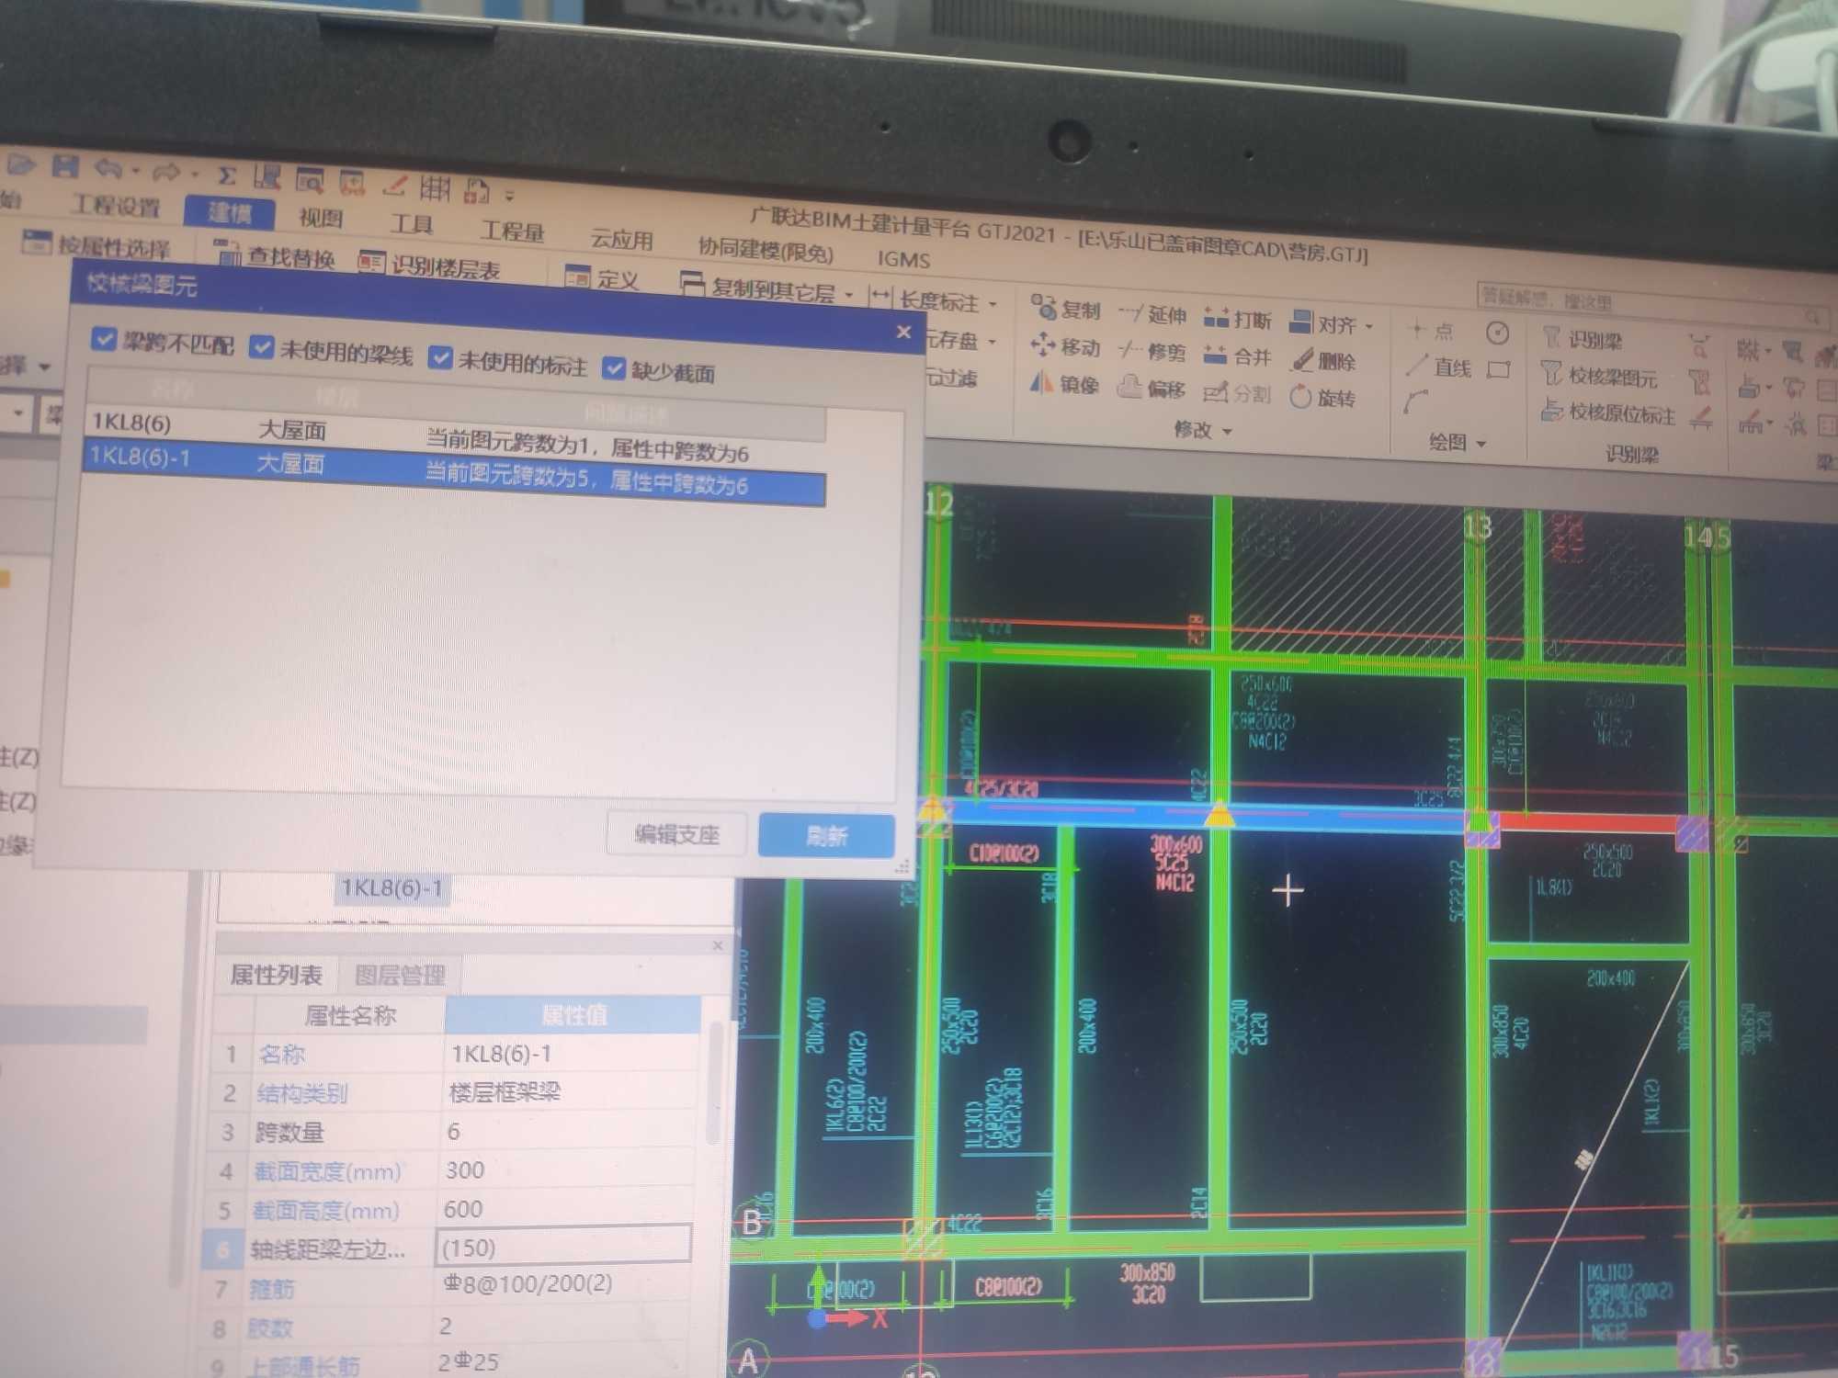Open 工程量 ribbon tab
Viewport: 1838px width, 1378px height.
[512, 231]
